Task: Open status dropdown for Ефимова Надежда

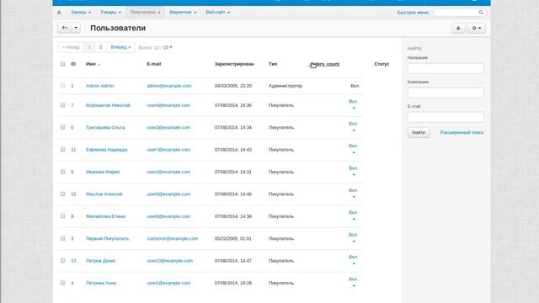Action: tap(354, 149)
